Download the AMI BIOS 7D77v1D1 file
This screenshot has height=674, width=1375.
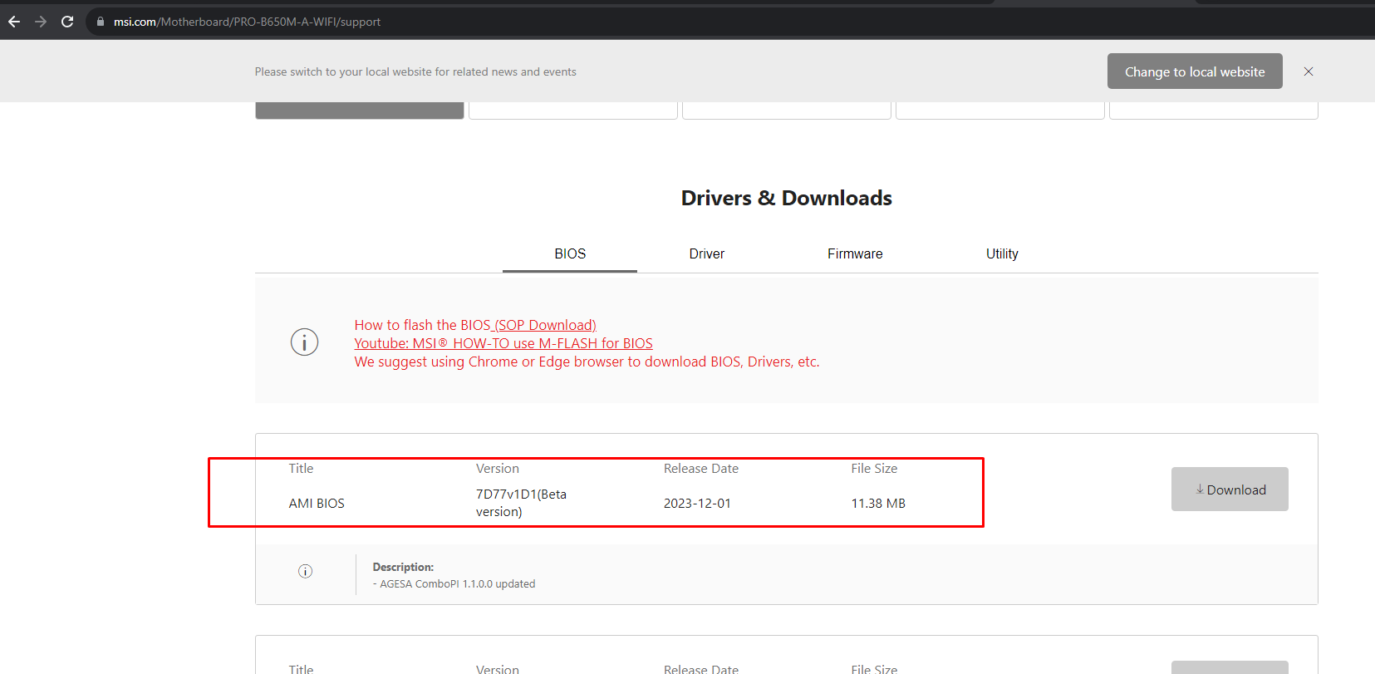tap(1230, 490)
